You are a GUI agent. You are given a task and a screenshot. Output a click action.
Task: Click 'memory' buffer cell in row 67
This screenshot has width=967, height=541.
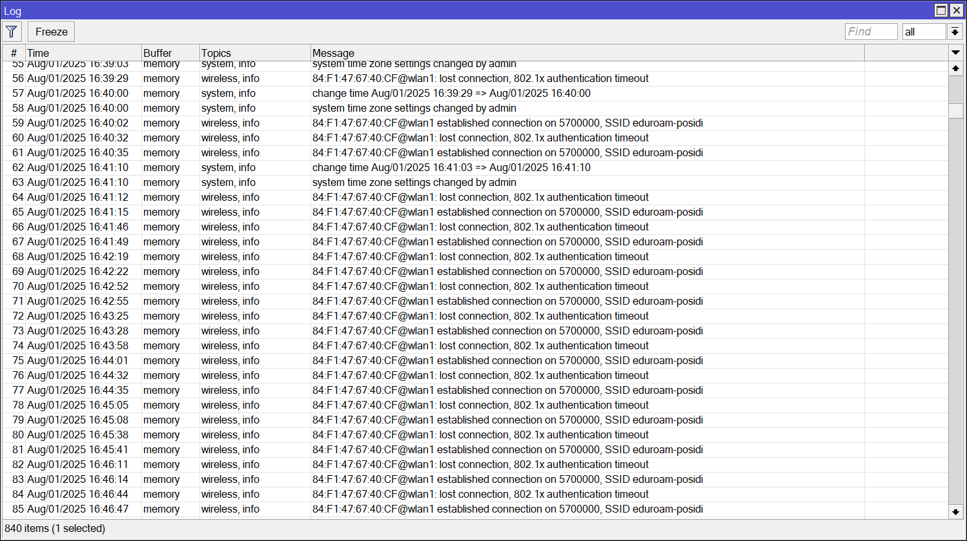coord(161,241)
